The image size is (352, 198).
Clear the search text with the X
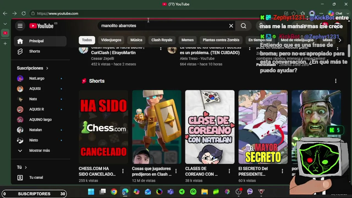[x=231, y=26]
